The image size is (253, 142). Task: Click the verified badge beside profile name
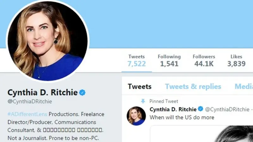point(82,92)
